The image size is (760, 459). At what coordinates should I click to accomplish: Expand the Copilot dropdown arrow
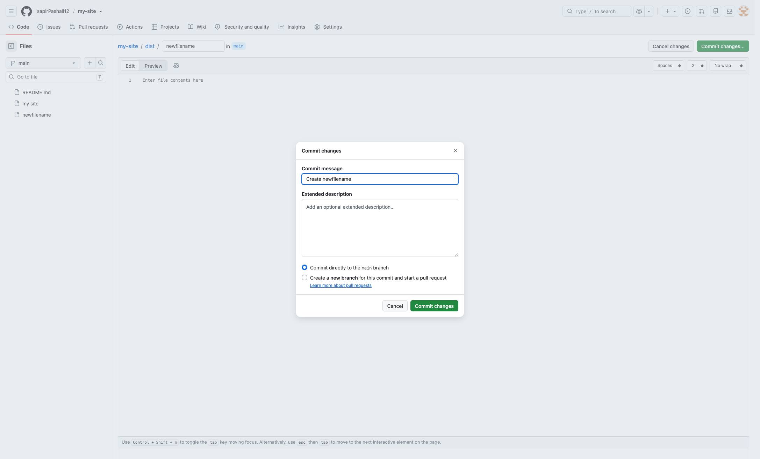649,11
